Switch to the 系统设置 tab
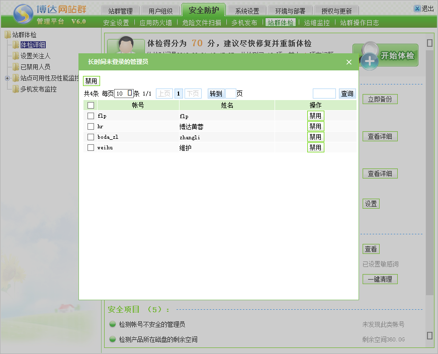This screenshot has height=354, width=438. 247,11
